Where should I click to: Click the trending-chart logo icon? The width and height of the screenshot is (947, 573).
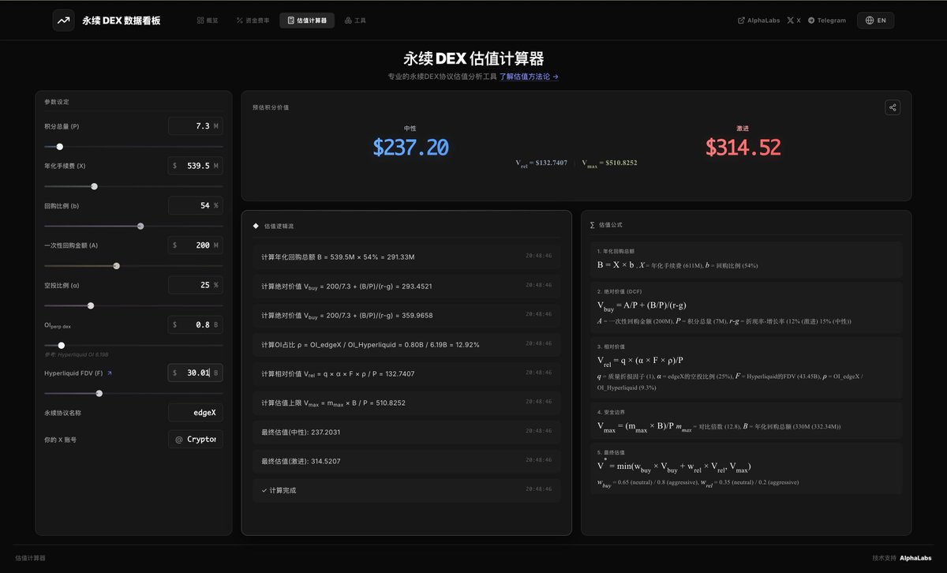click(64, 21)
